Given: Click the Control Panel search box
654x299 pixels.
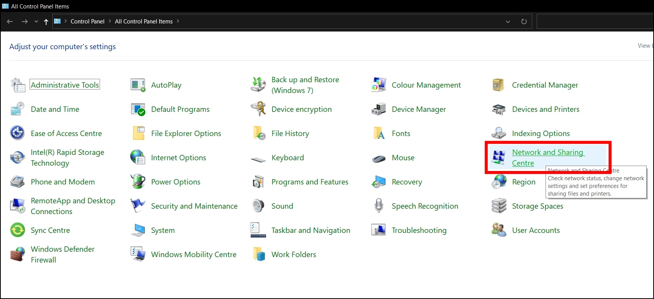Looking at the screenshot, I should 595,22.
